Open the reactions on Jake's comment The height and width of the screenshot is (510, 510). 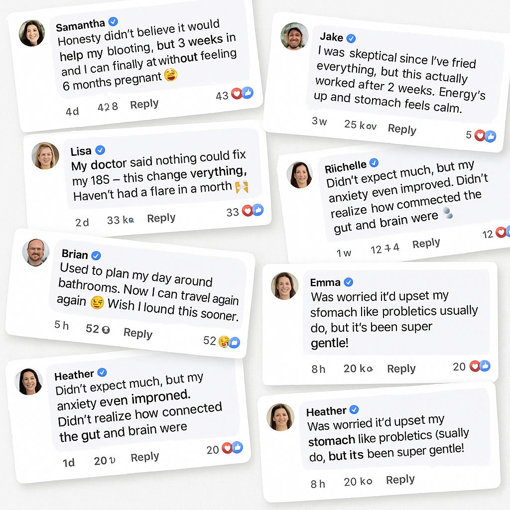pos(485,135)
